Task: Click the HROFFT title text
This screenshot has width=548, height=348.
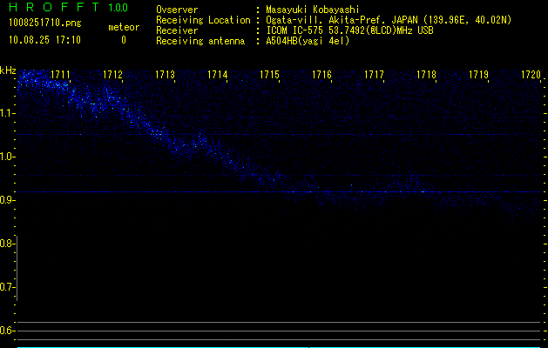Action: pyautogui.click(x=52, y=8)
